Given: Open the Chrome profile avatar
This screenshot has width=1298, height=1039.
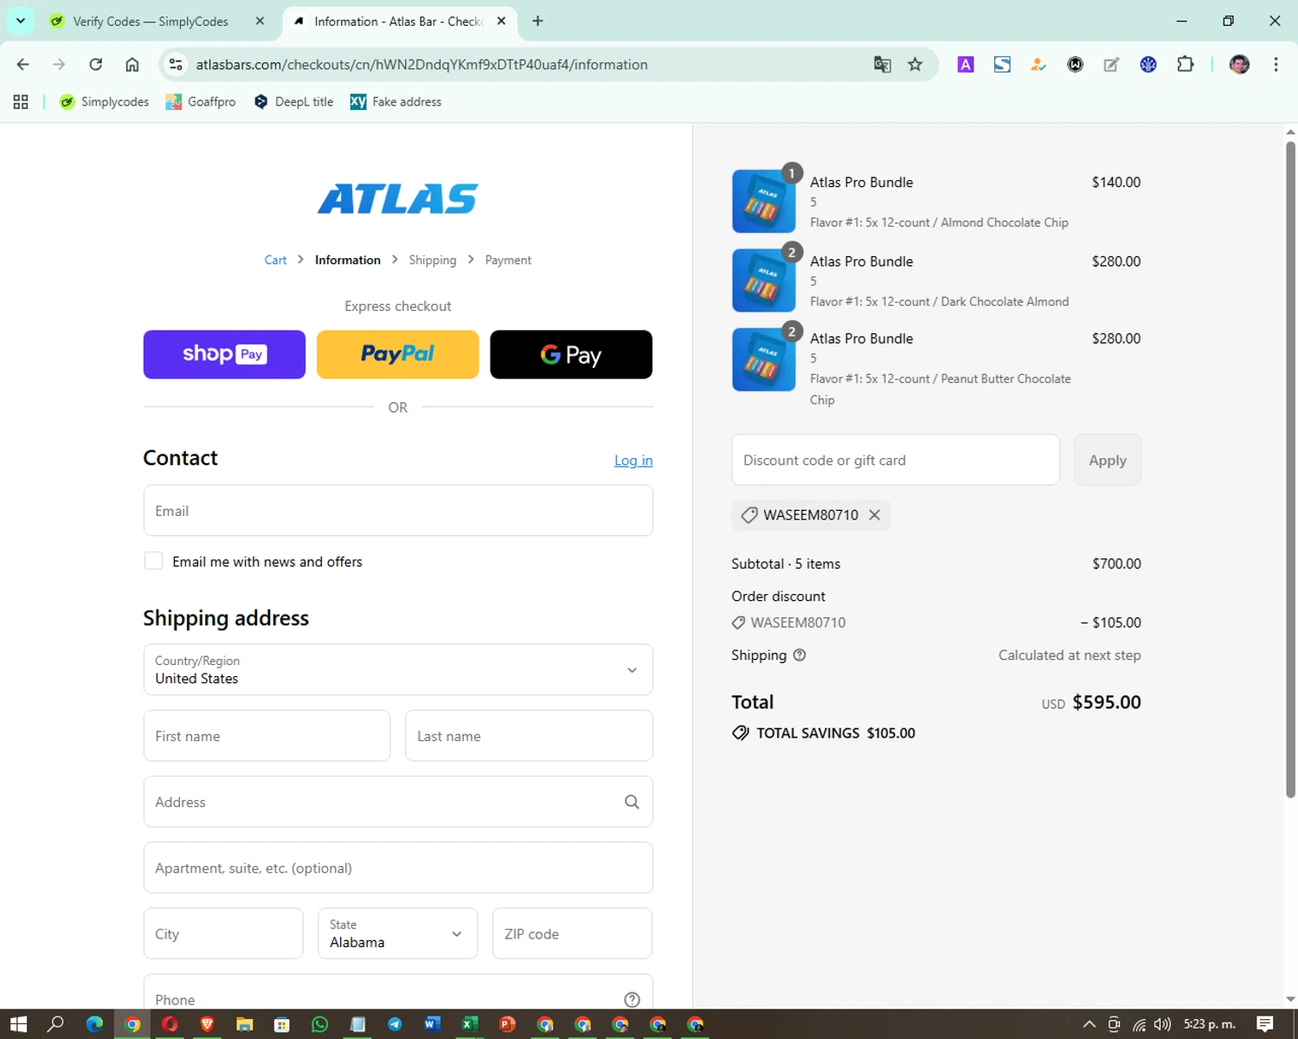Looking at the screenshot, I should click(1239, 64).
